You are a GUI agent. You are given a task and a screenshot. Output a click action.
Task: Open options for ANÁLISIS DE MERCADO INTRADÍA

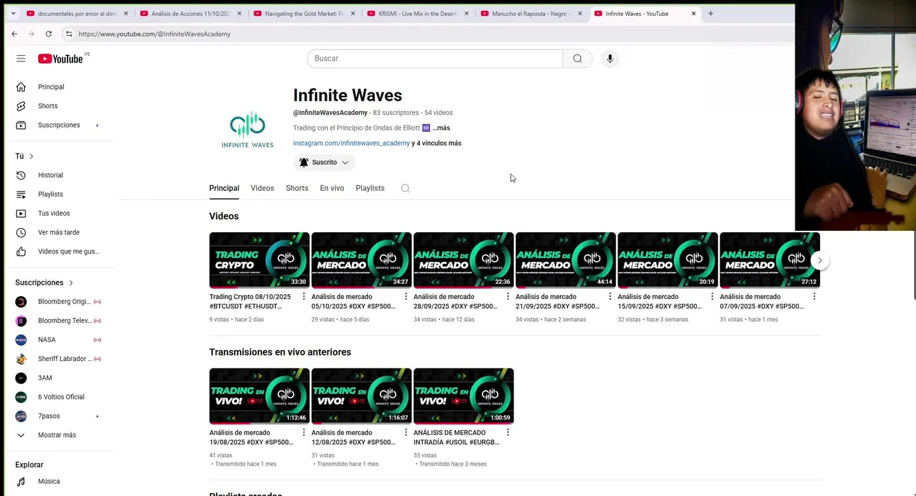(507, 433)
